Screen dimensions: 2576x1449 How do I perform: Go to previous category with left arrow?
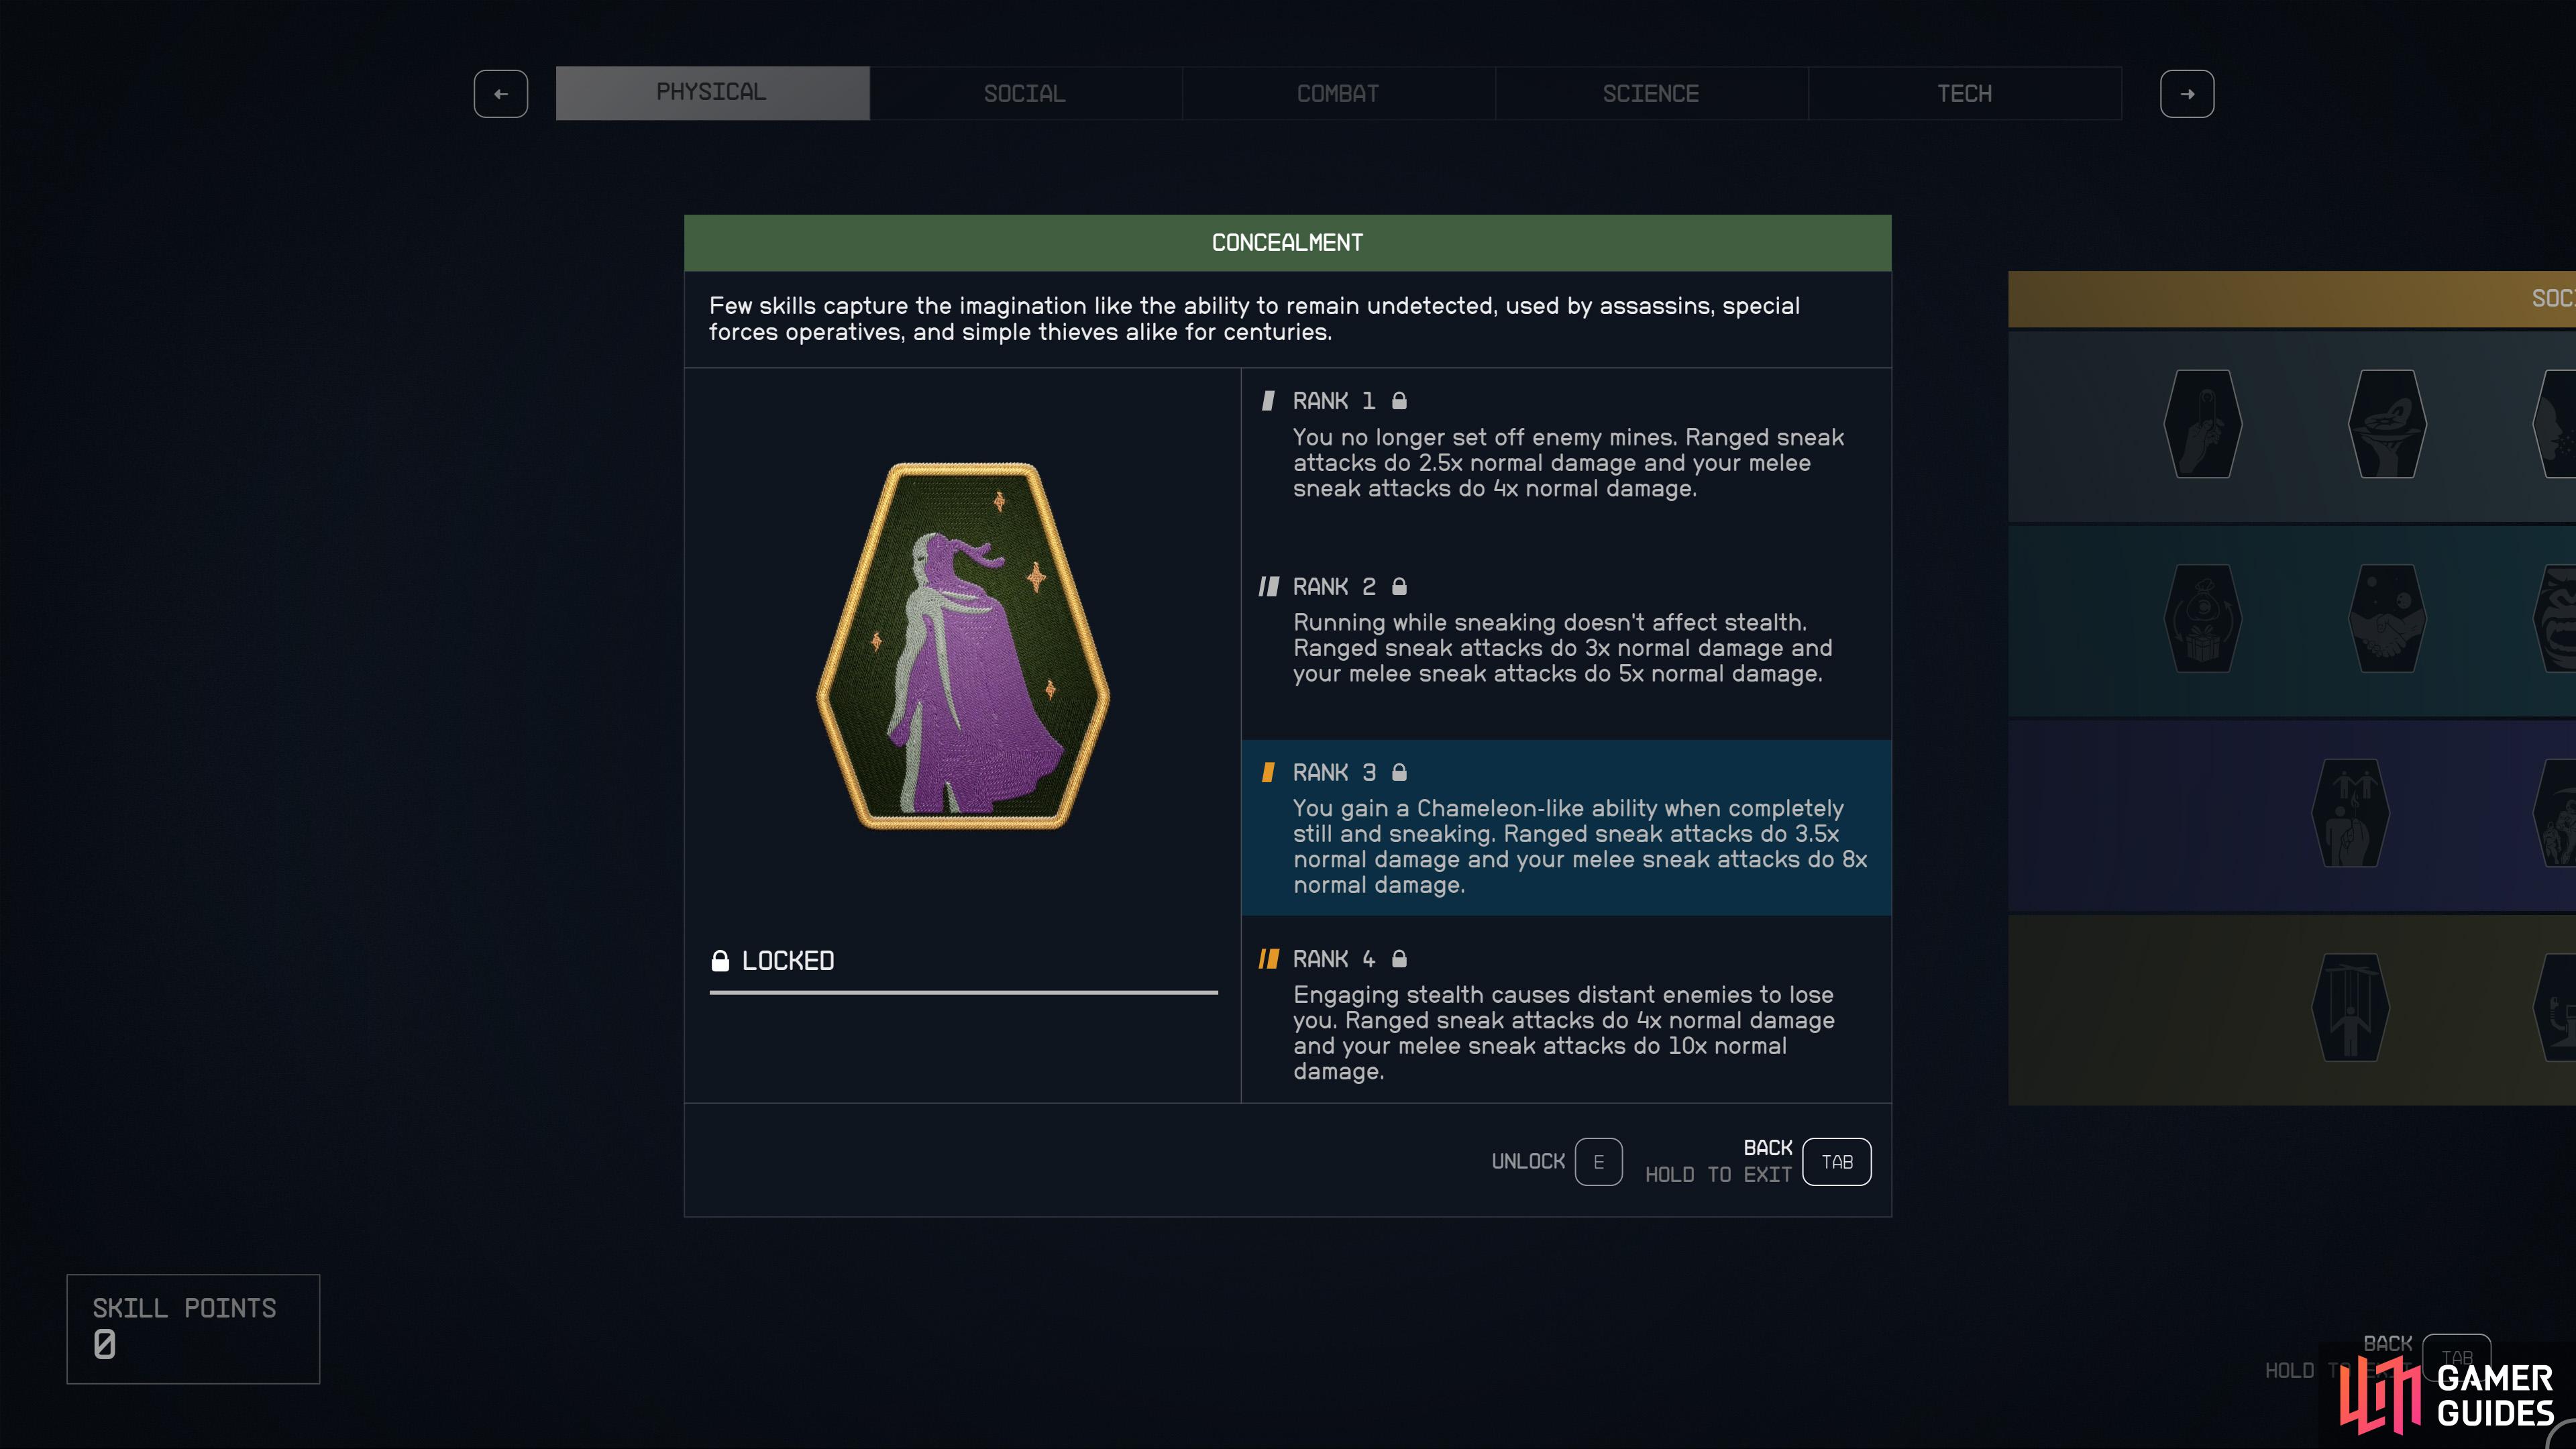(501, 94)
